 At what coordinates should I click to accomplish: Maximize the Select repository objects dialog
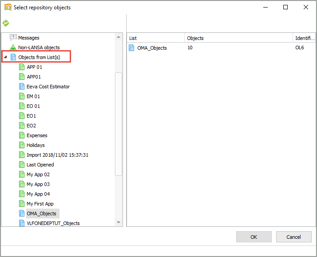point(285,7)
